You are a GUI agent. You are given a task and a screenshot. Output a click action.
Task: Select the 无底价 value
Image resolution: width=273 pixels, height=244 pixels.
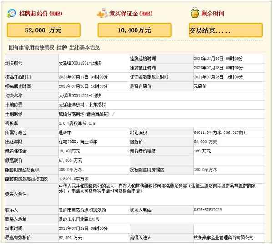point(200,86)
